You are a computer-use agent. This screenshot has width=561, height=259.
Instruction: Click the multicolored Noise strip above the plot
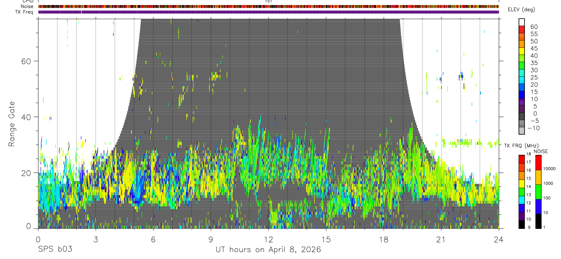pyautogui.click(x=268, y=6)
